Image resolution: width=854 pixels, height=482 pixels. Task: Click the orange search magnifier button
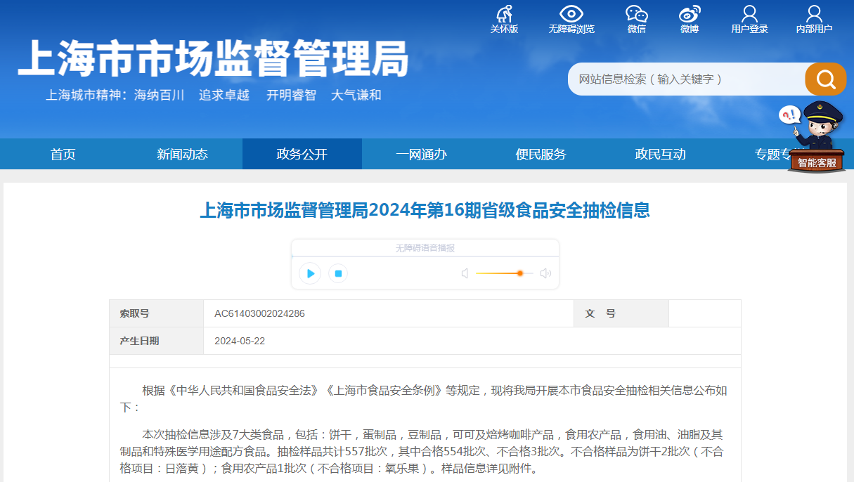click(826, 79)
